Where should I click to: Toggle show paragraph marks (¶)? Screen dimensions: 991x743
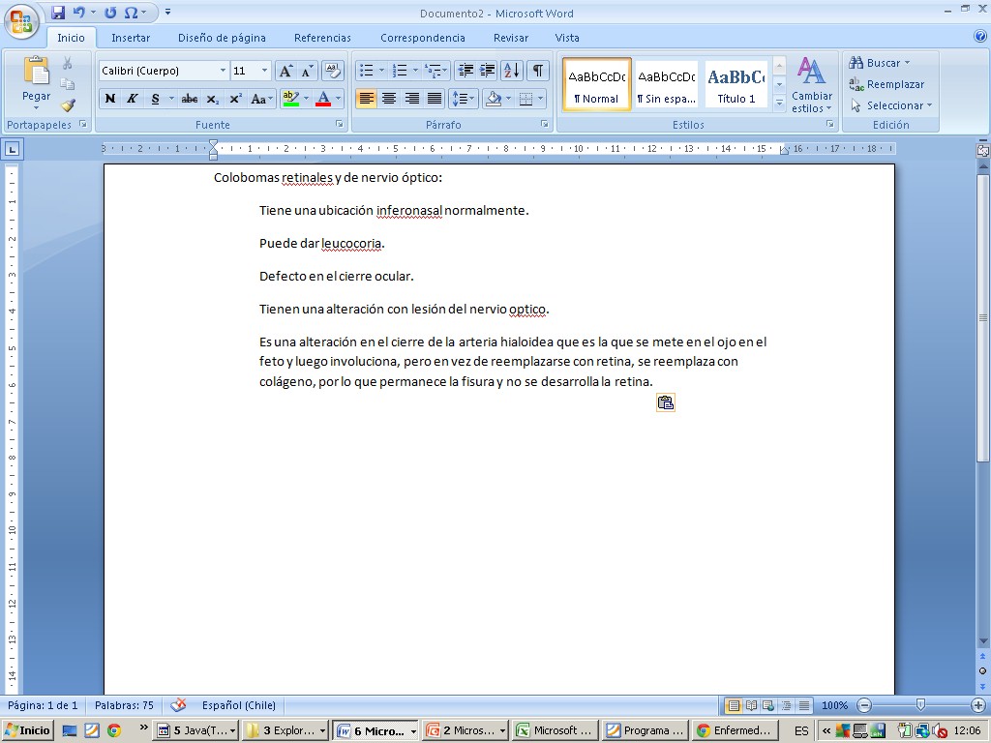point(537,71)
